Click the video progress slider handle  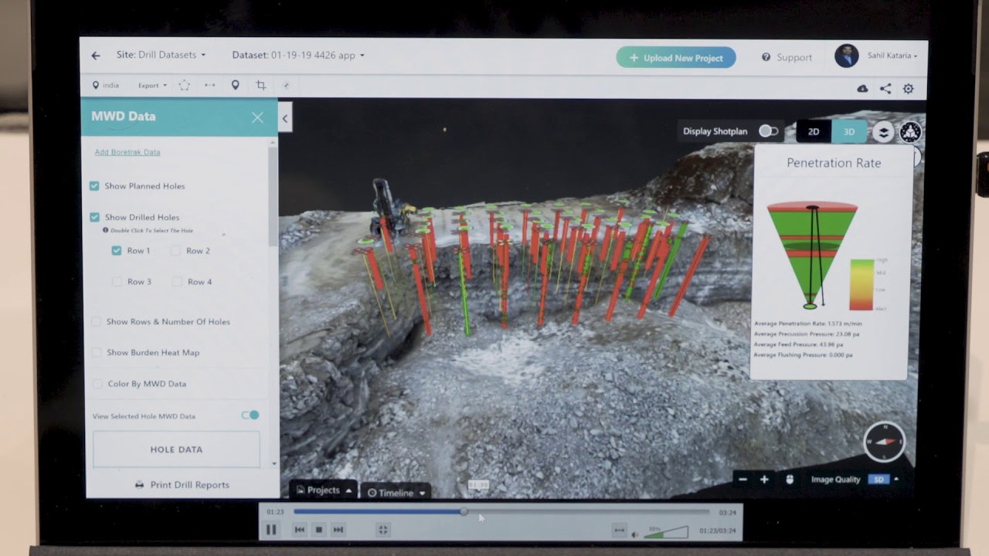point(464,511)
